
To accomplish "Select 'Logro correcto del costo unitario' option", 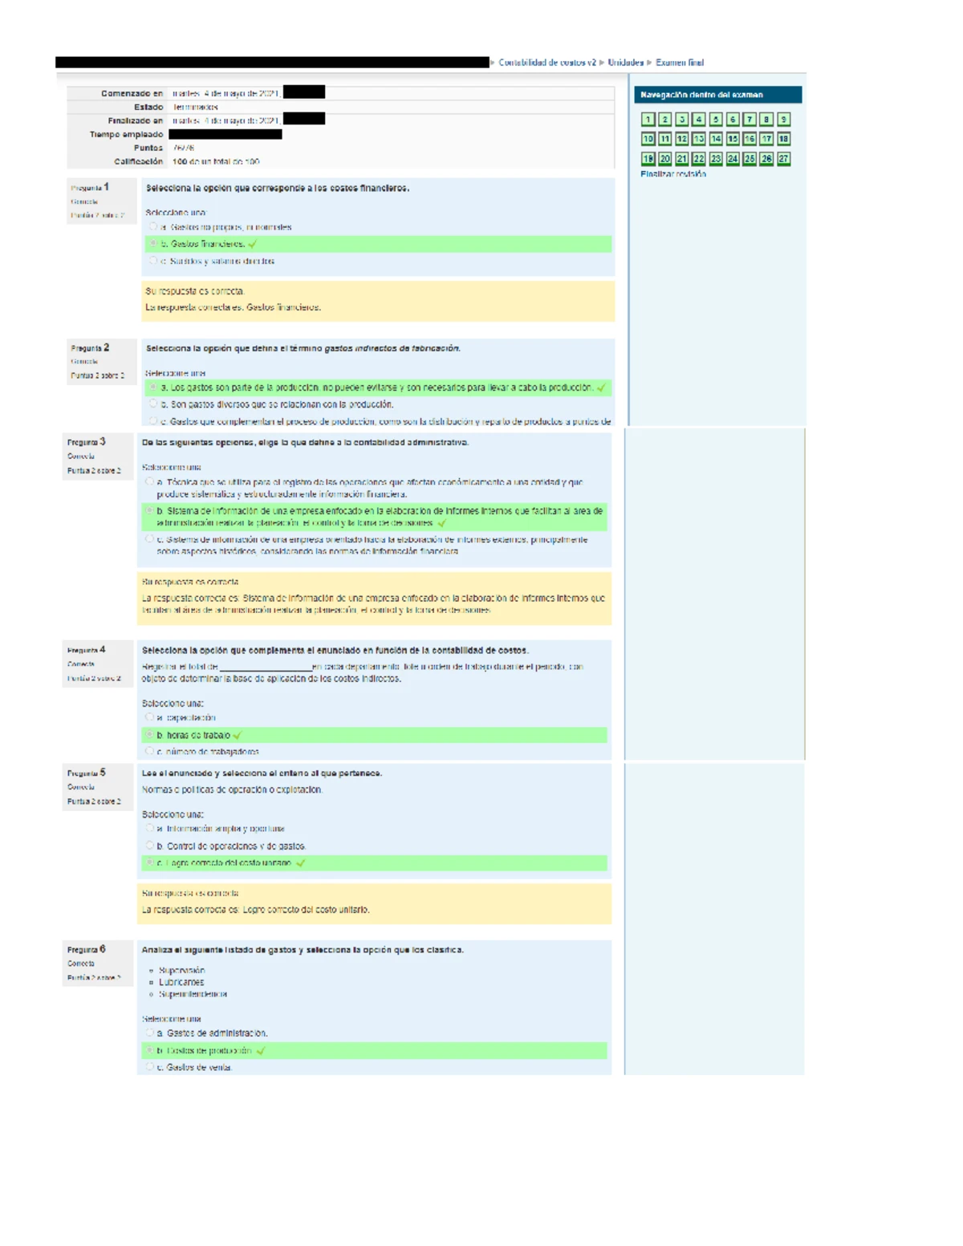I will [x=150, y=863].
